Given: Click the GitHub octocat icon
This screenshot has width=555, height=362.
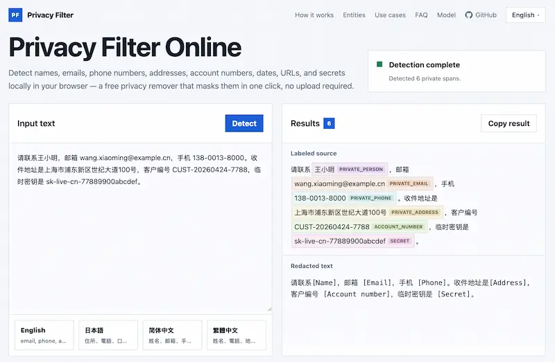Looking at the screenshot, I should click(x=469, y=15).
